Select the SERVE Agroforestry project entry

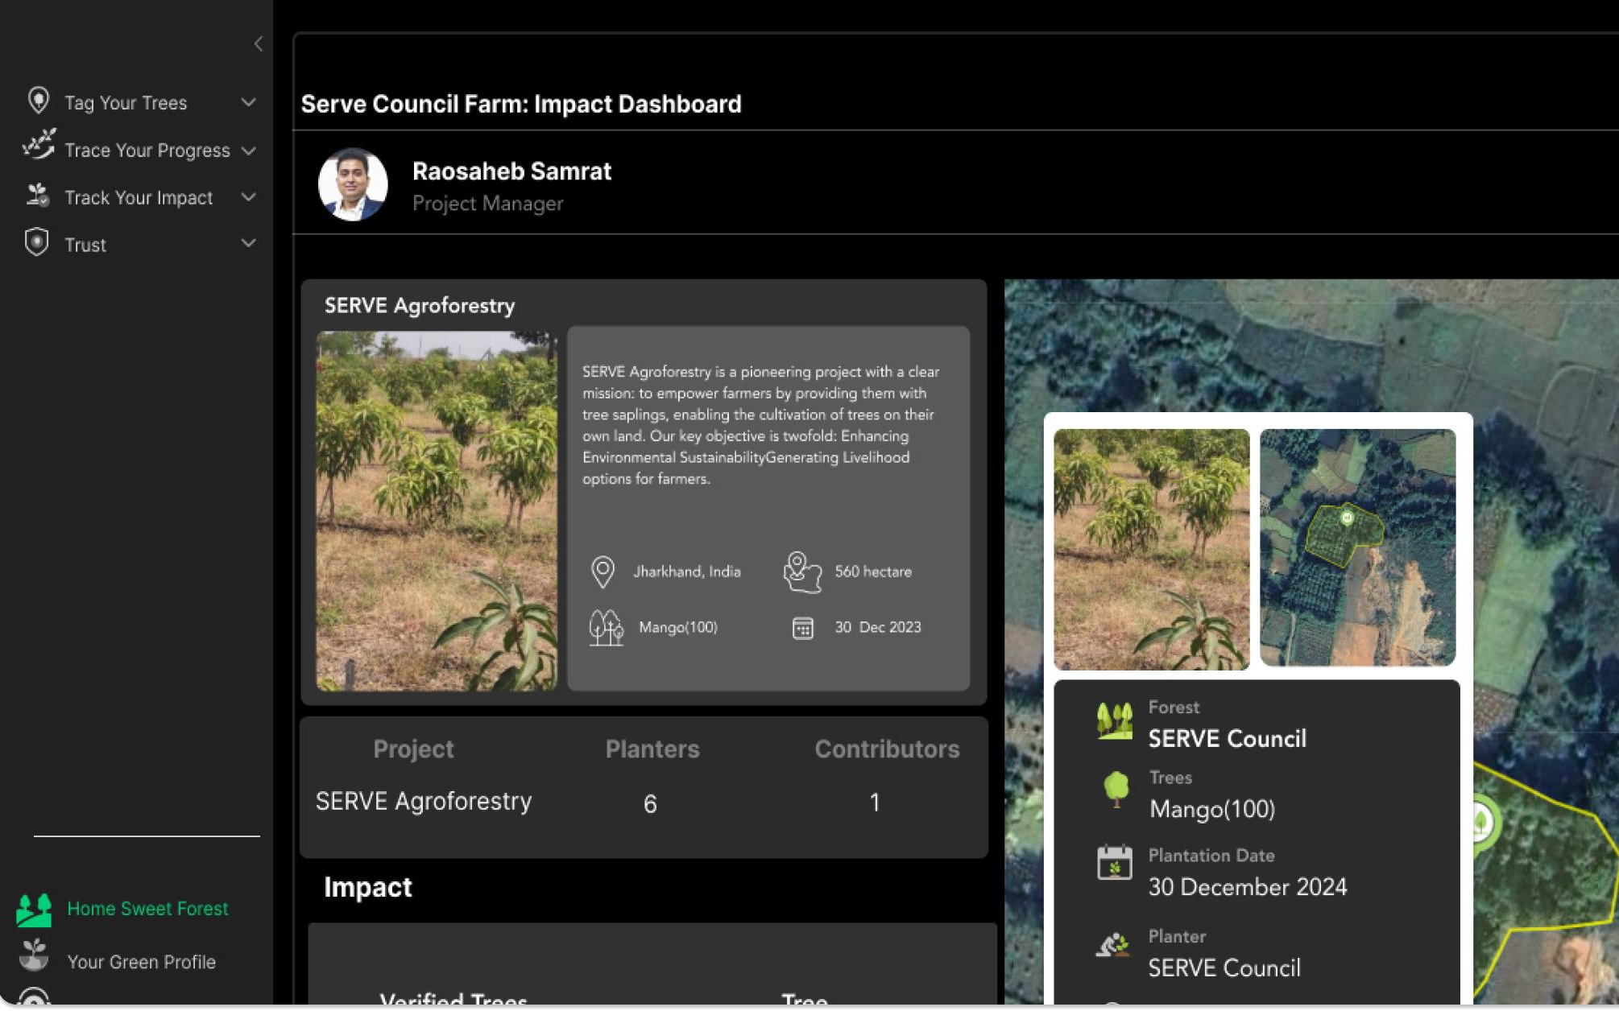423,802
